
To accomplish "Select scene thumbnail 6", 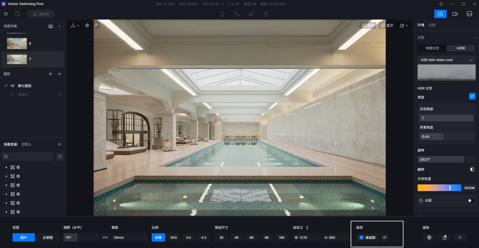I will pos(17,44).
